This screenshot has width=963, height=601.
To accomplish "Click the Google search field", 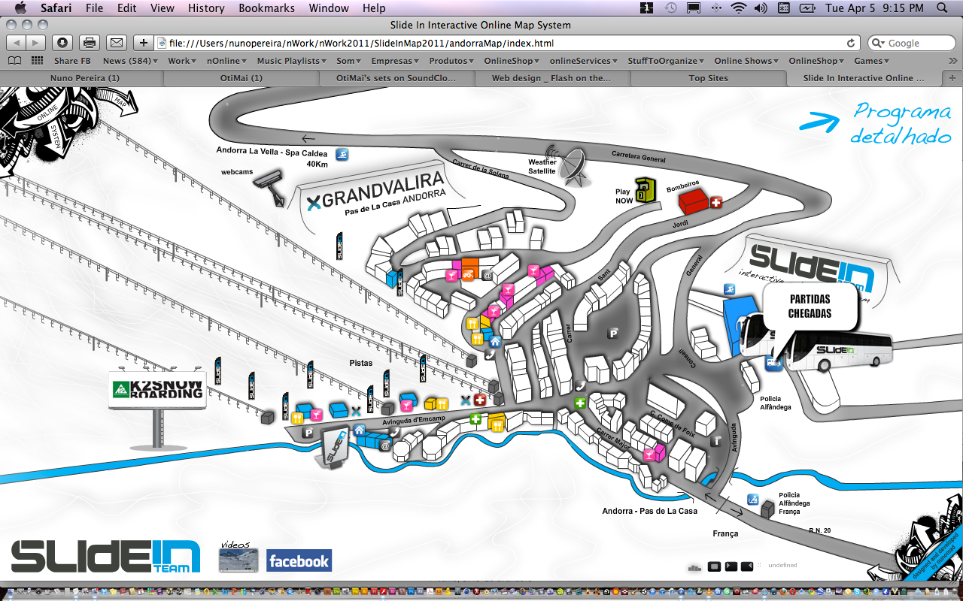I will tap(912, 43).
